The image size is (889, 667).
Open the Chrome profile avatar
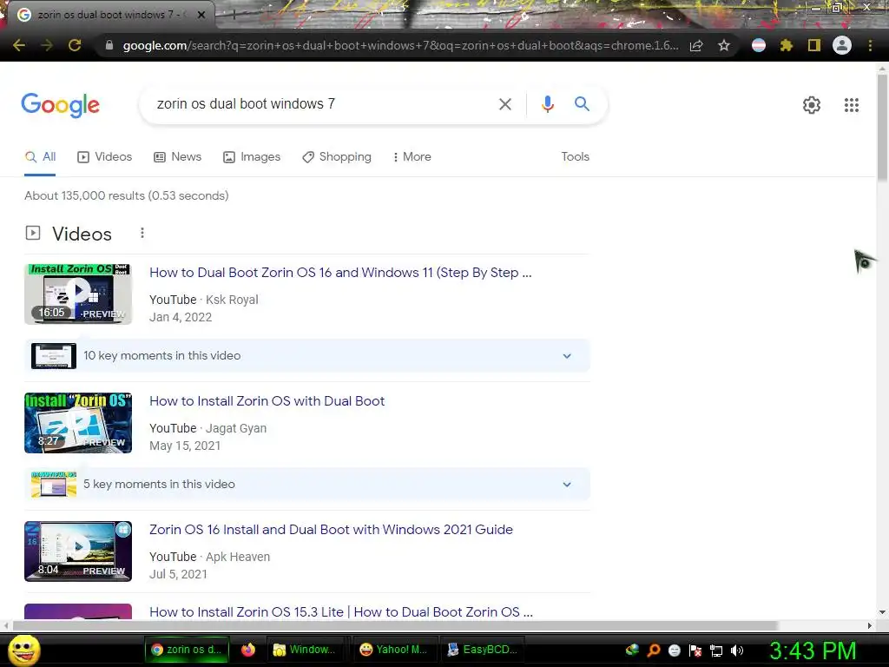[x=842, y=45]
